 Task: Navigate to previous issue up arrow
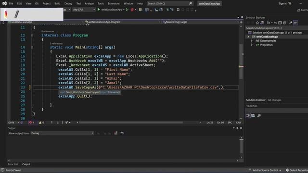tap(51, 123)
